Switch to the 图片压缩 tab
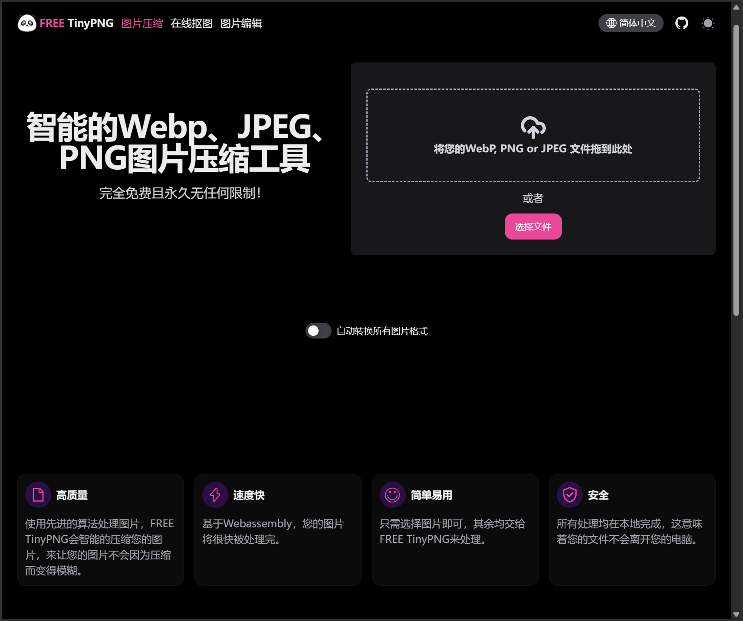The image size is (743, 621). [x=142, y=23]
